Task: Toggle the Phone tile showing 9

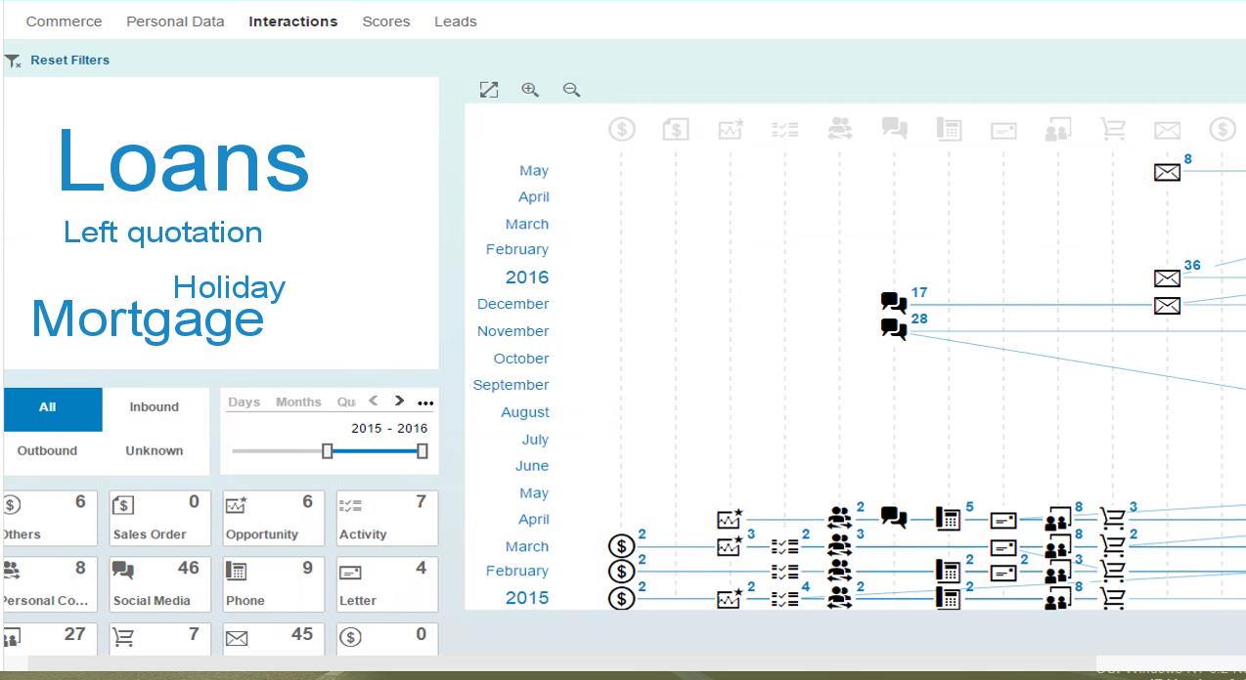Action: click(x=273, y=584)
